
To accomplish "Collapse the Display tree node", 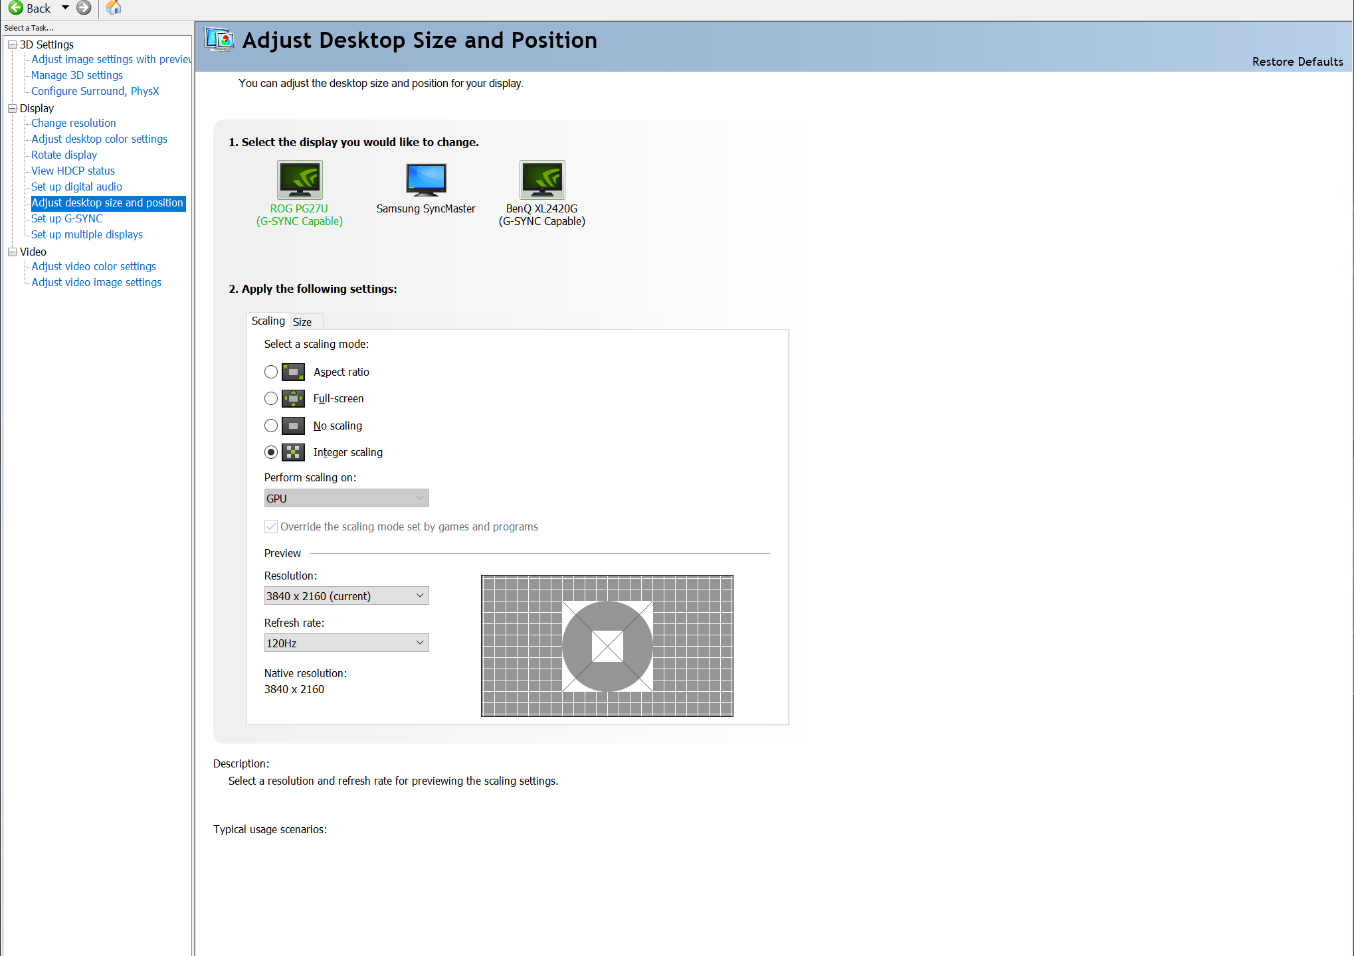I will click(x=12, y=108).
